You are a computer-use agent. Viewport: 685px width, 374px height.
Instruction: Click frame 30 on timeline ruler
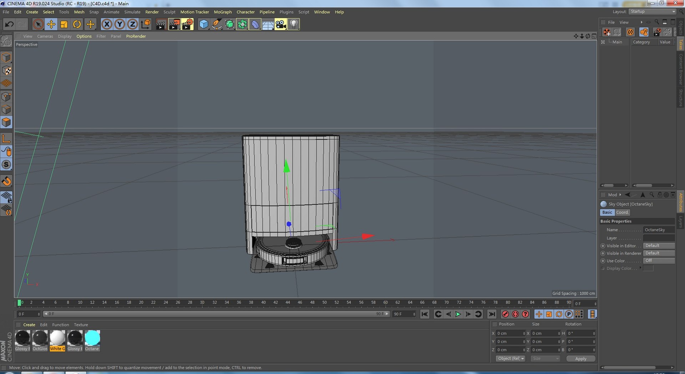pos(202,303)
